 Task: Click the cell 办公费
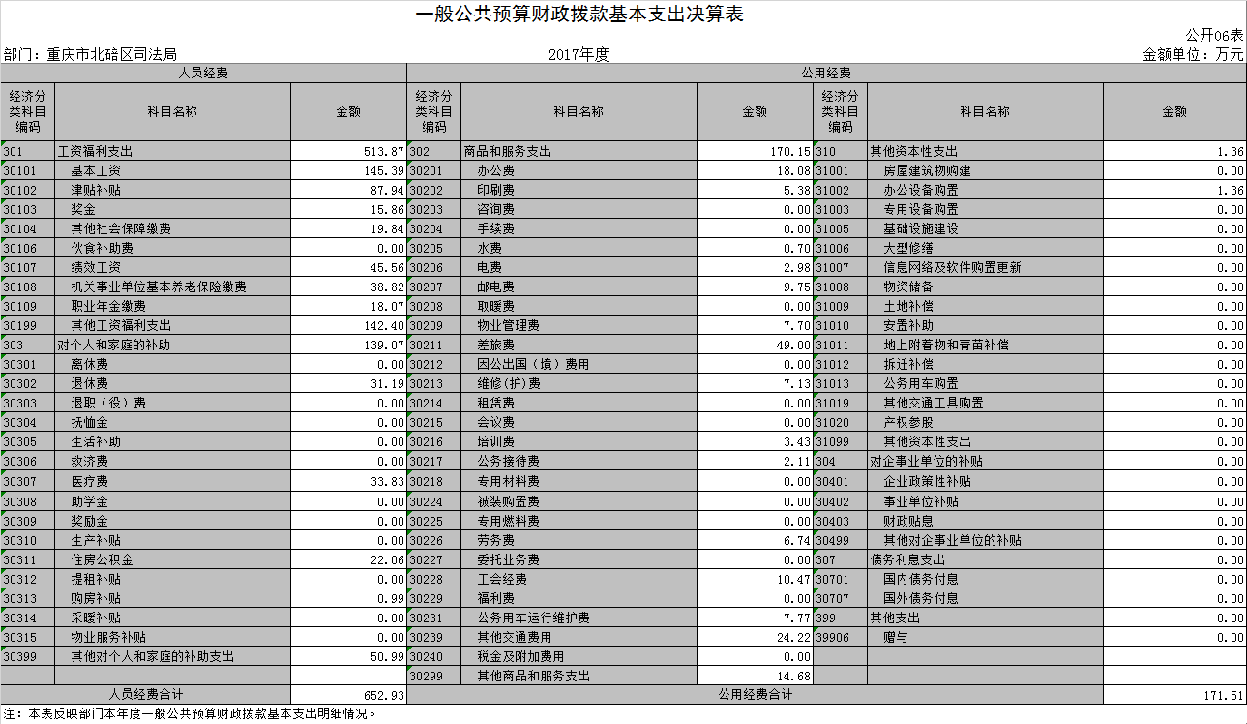[x=579, y=171]
